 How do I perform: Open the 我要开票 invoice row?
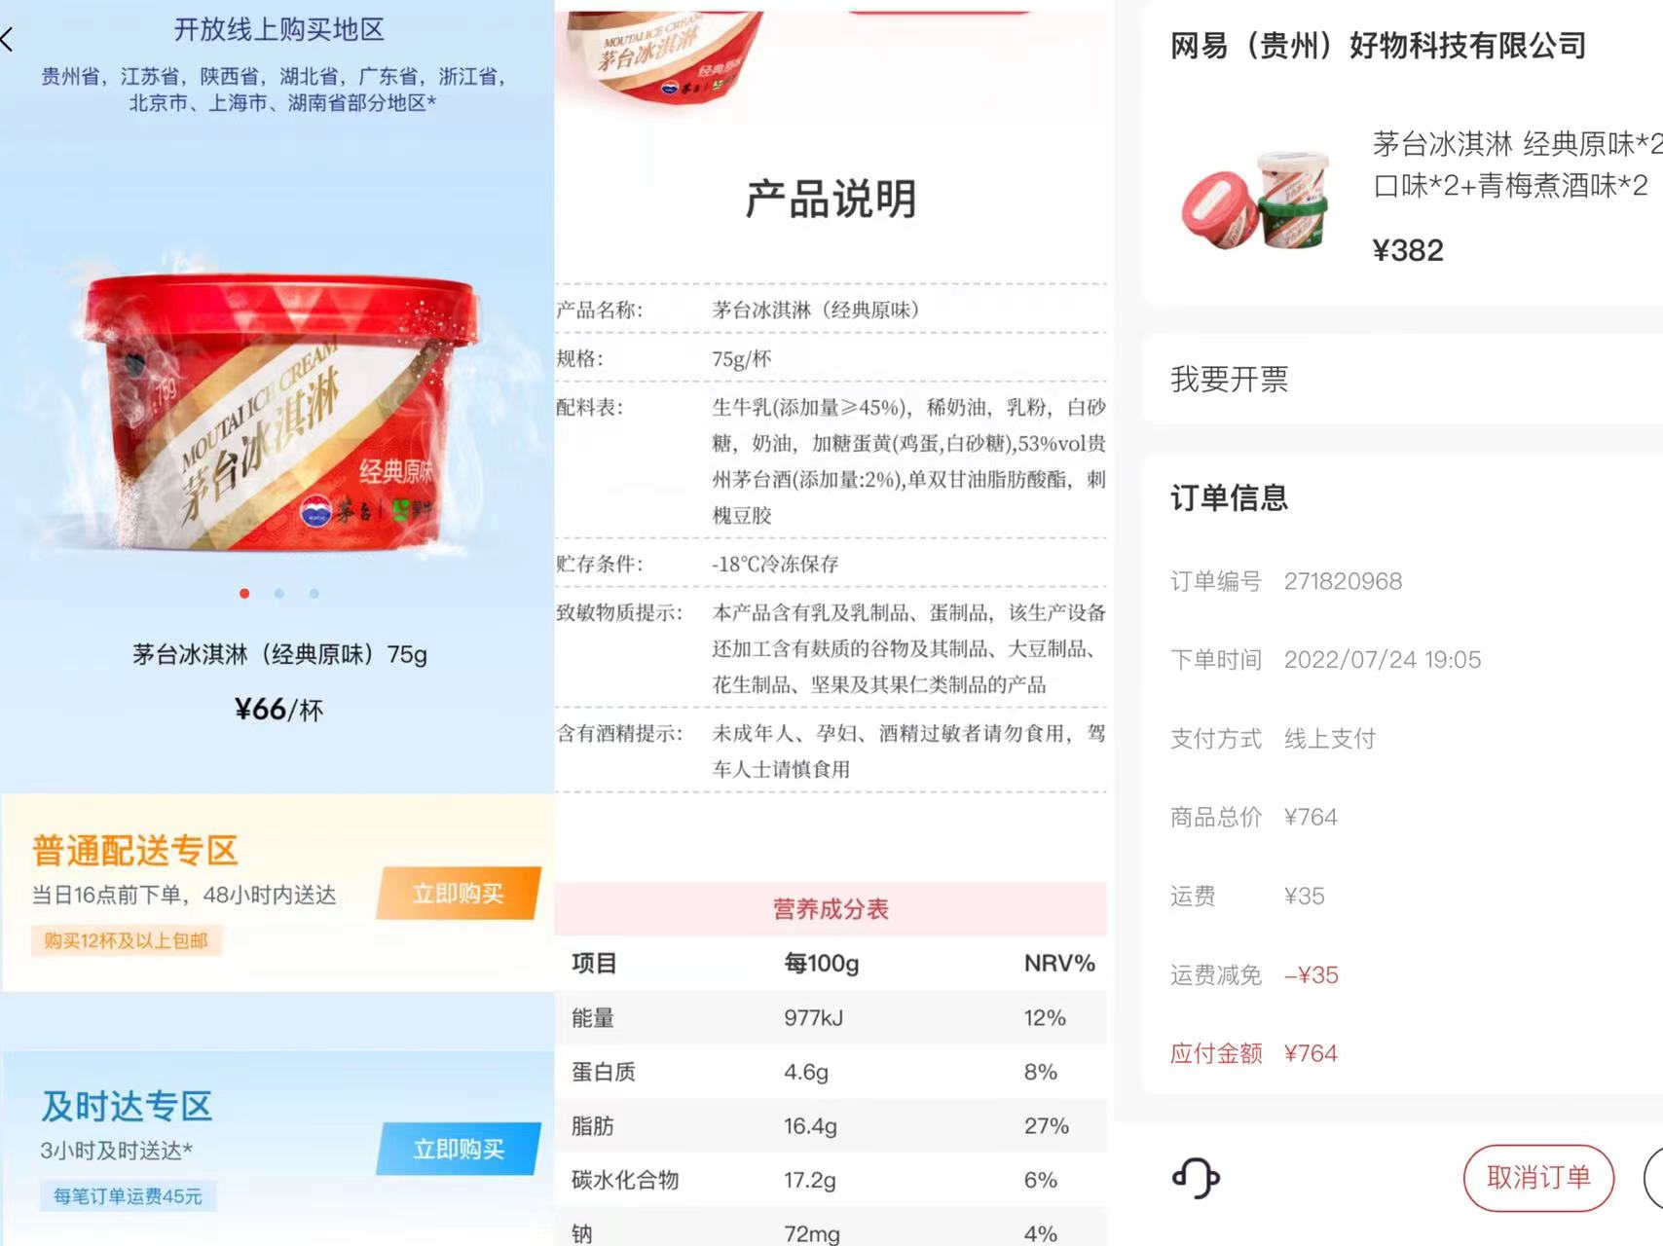[1402, 379]
